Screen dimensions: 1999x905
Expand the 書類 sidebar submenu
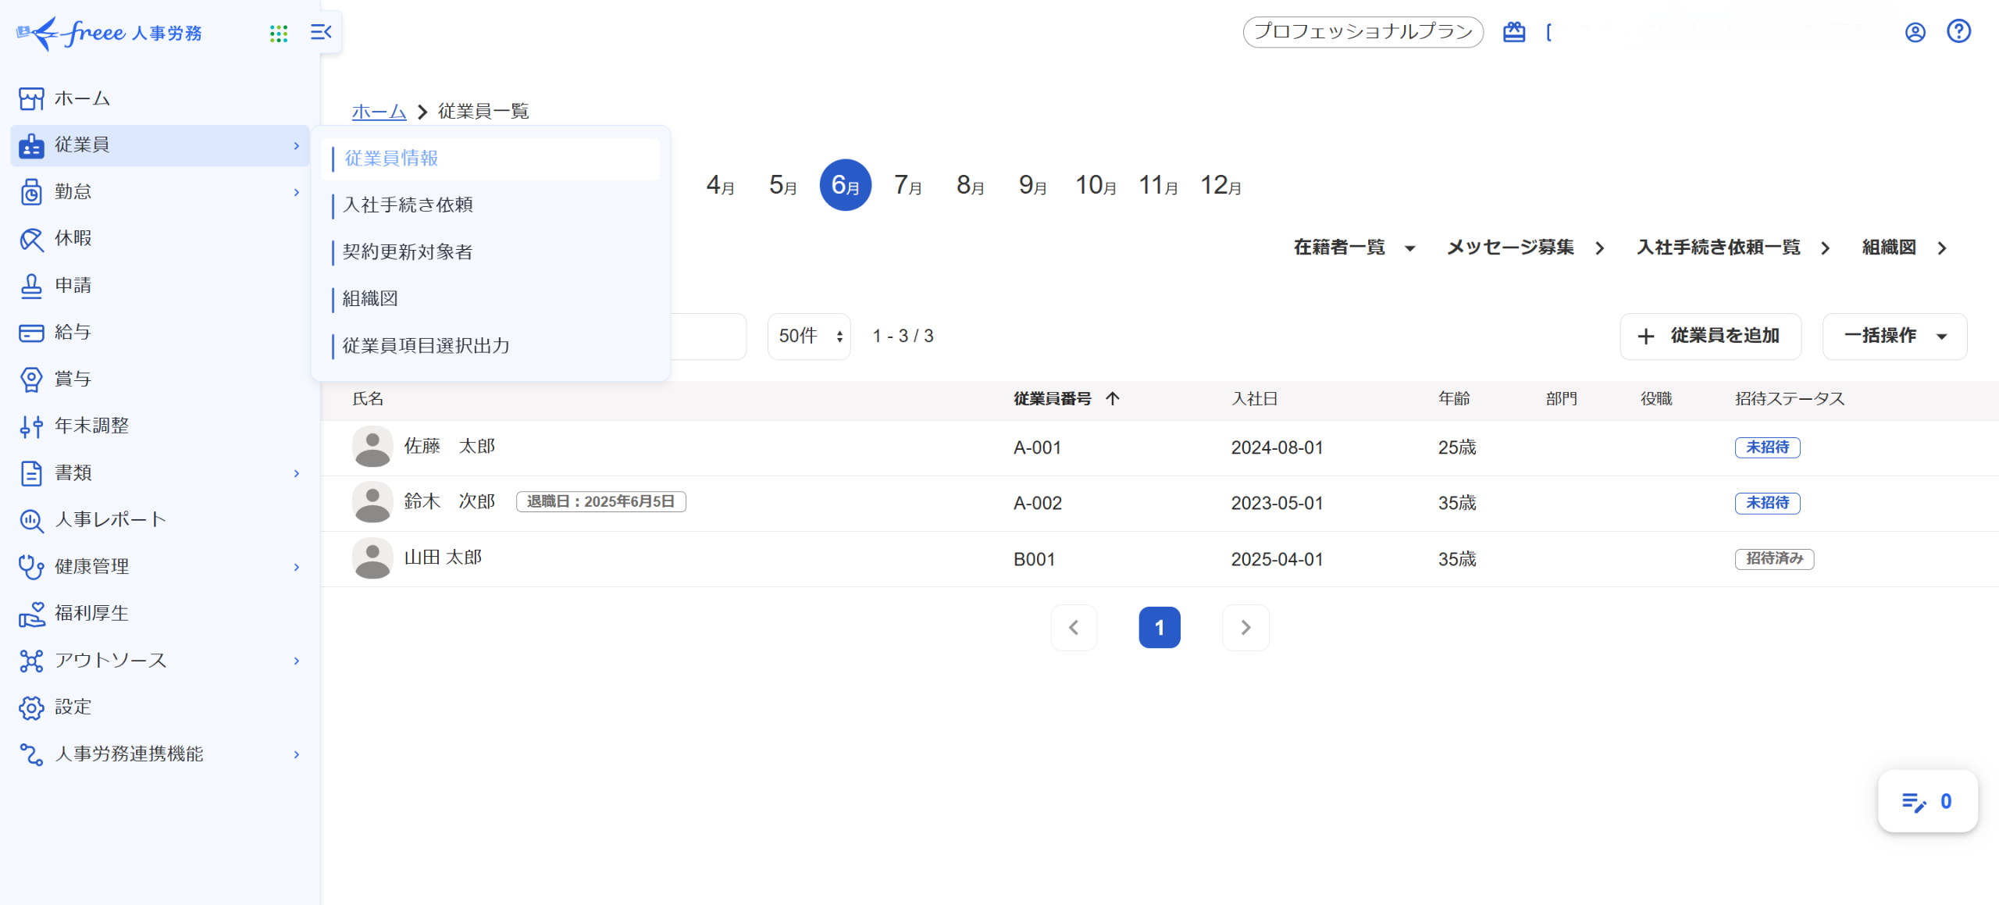pyautogui.click(x=297, y=473)
